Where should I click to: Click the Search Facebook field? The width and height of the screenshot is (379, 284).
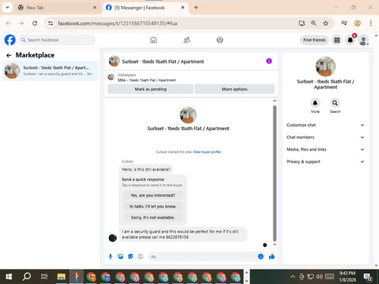tap(57, 40)
